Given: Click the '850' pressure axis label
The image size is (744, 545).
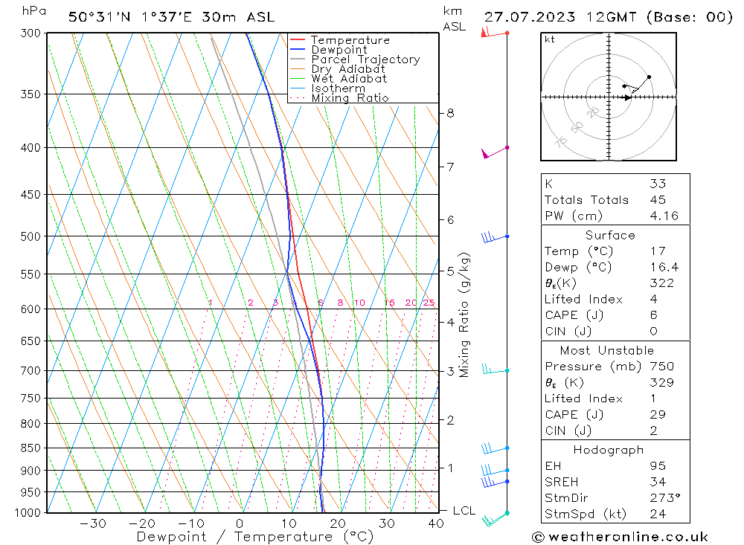Looking at the screenshot, I should [31, 448].
